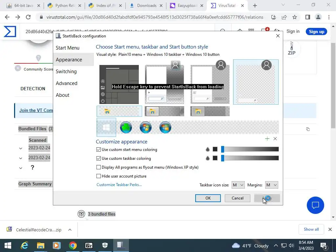Click Cancel in StartIsBack configuration
The image size is (336, 252).
click(238, 198)
